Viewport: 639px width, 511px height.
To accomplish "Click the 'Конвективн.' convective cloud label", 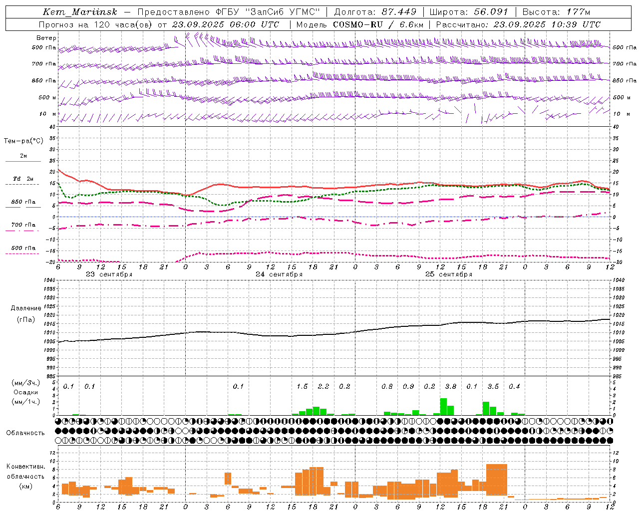I will (26, 467).
